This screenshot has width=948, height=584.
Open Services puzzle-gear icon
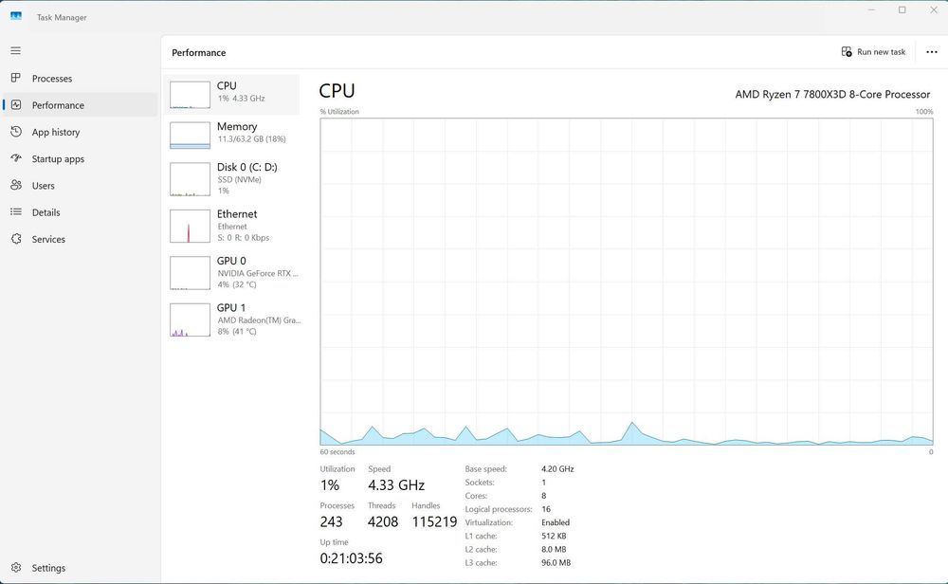(x=16, y=239)
